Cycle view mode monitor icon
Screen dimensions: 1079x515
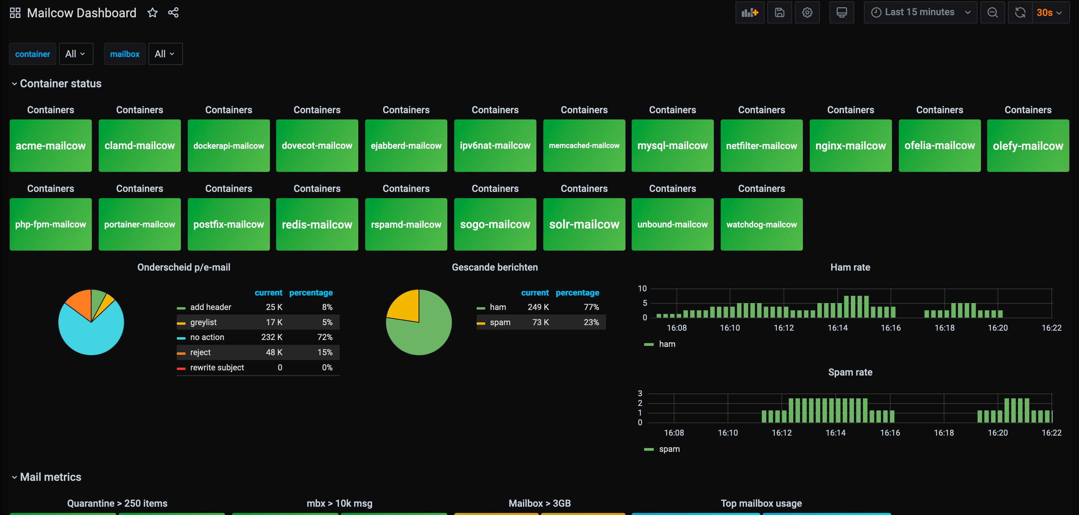point(842,12)
